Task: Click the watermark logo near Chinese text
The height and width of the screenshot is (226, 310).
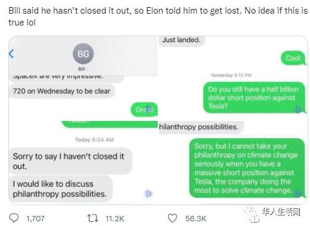Action: (253, 215)
